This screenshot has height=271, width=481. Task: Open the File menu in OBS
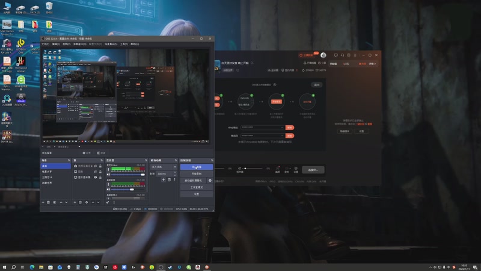[45, 44]
